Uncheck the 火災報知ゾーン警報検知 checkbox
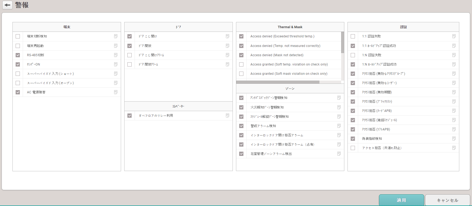The width and height of the screenshot is (472, 206). click(241, 107)
